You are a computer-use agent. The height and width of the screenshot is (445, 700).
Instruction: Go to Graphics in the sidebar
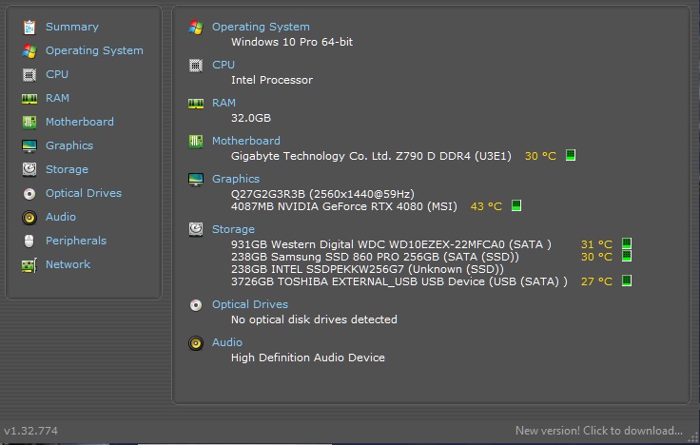pos(69,145)
